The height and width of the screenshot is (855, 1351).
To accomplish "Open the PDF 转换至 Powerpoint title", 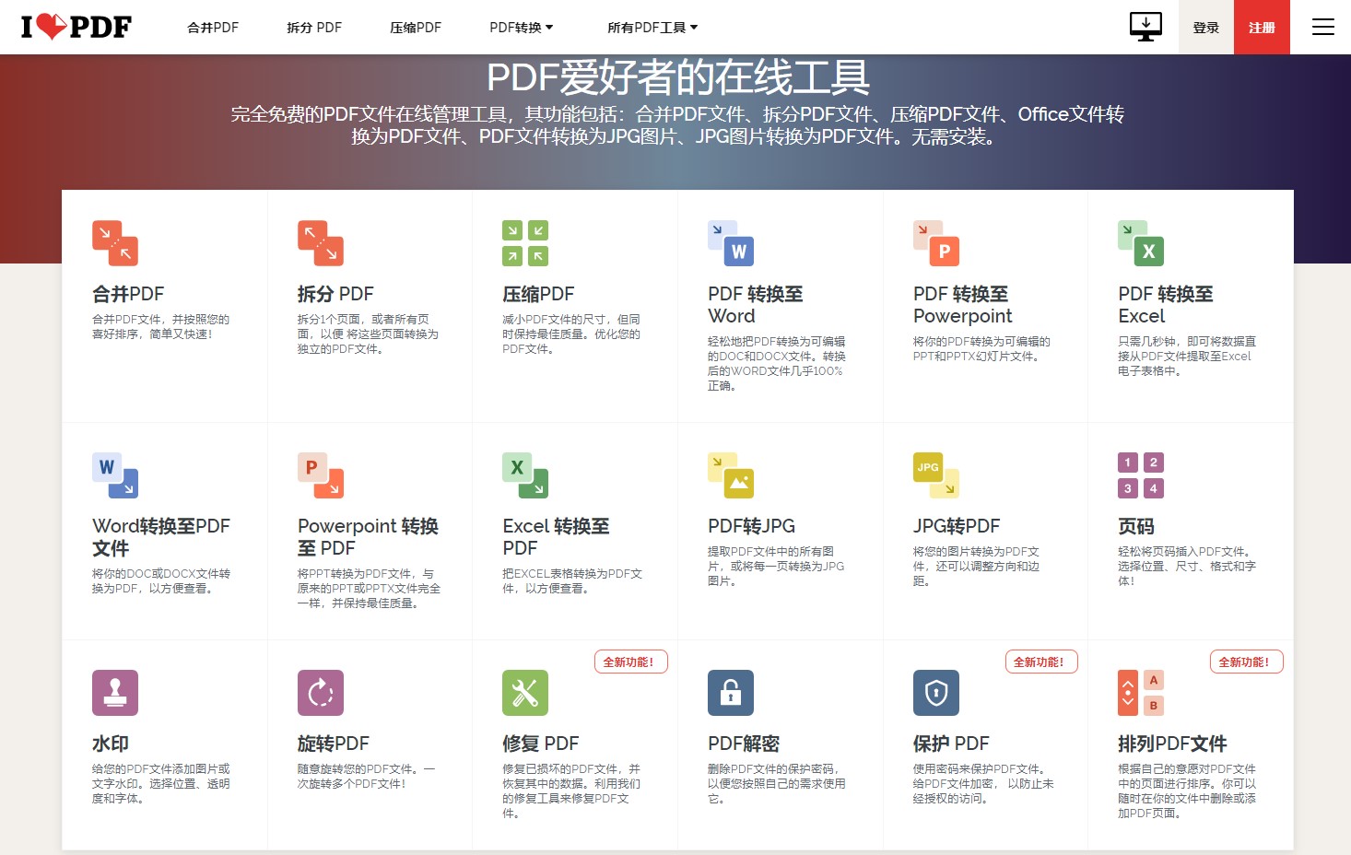I will coord(963,305).
